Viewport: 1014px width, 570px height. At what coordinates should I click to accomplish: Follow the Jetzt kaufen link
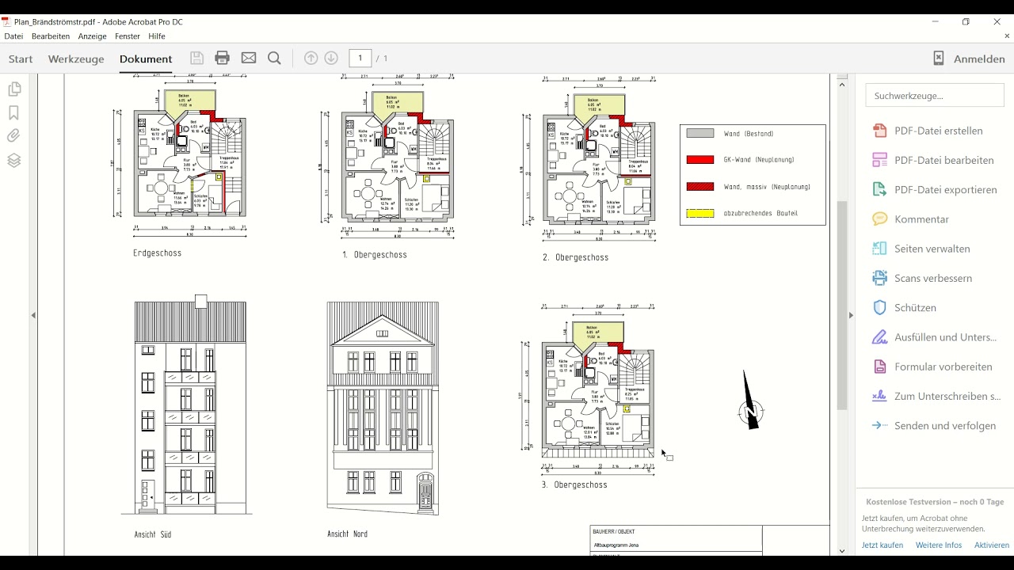pos(882,545)
